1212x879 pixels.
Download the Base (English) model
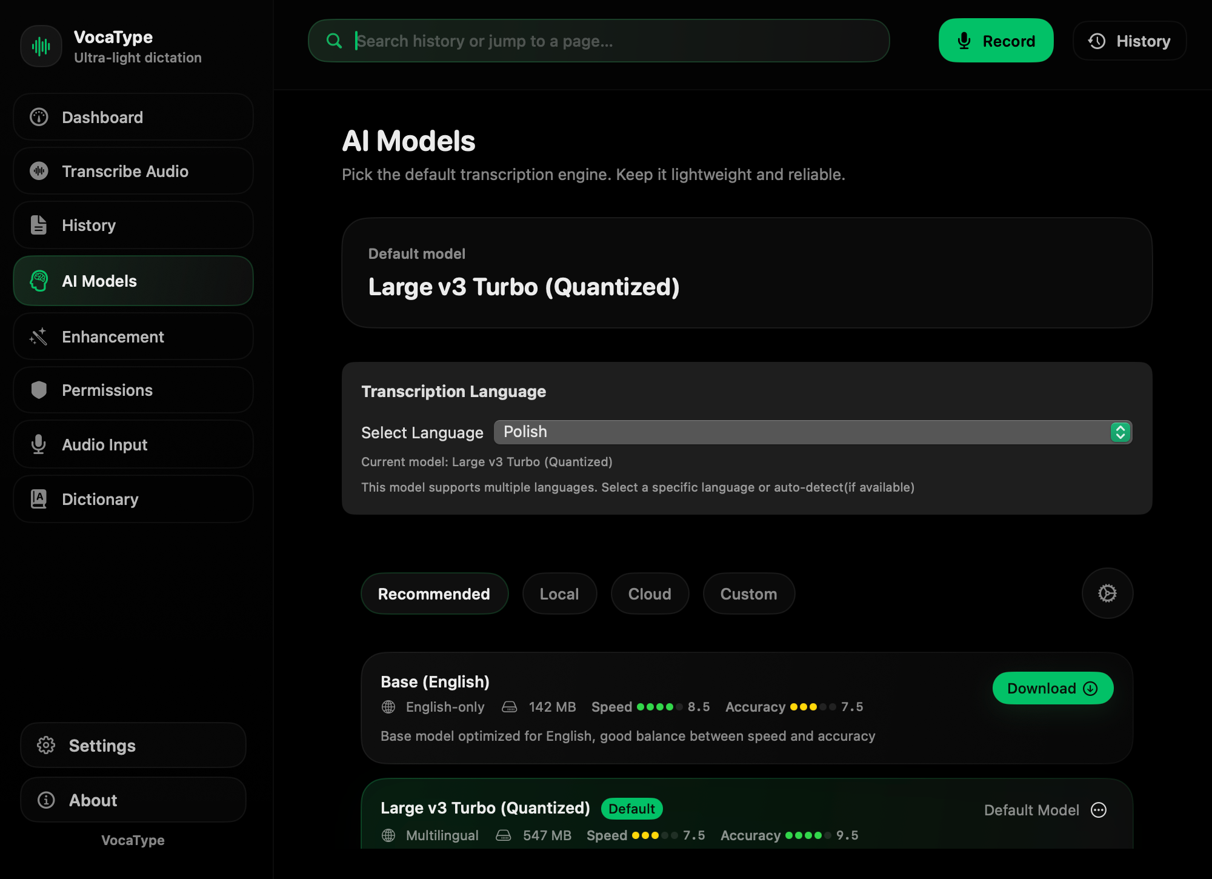[1053, 689]
